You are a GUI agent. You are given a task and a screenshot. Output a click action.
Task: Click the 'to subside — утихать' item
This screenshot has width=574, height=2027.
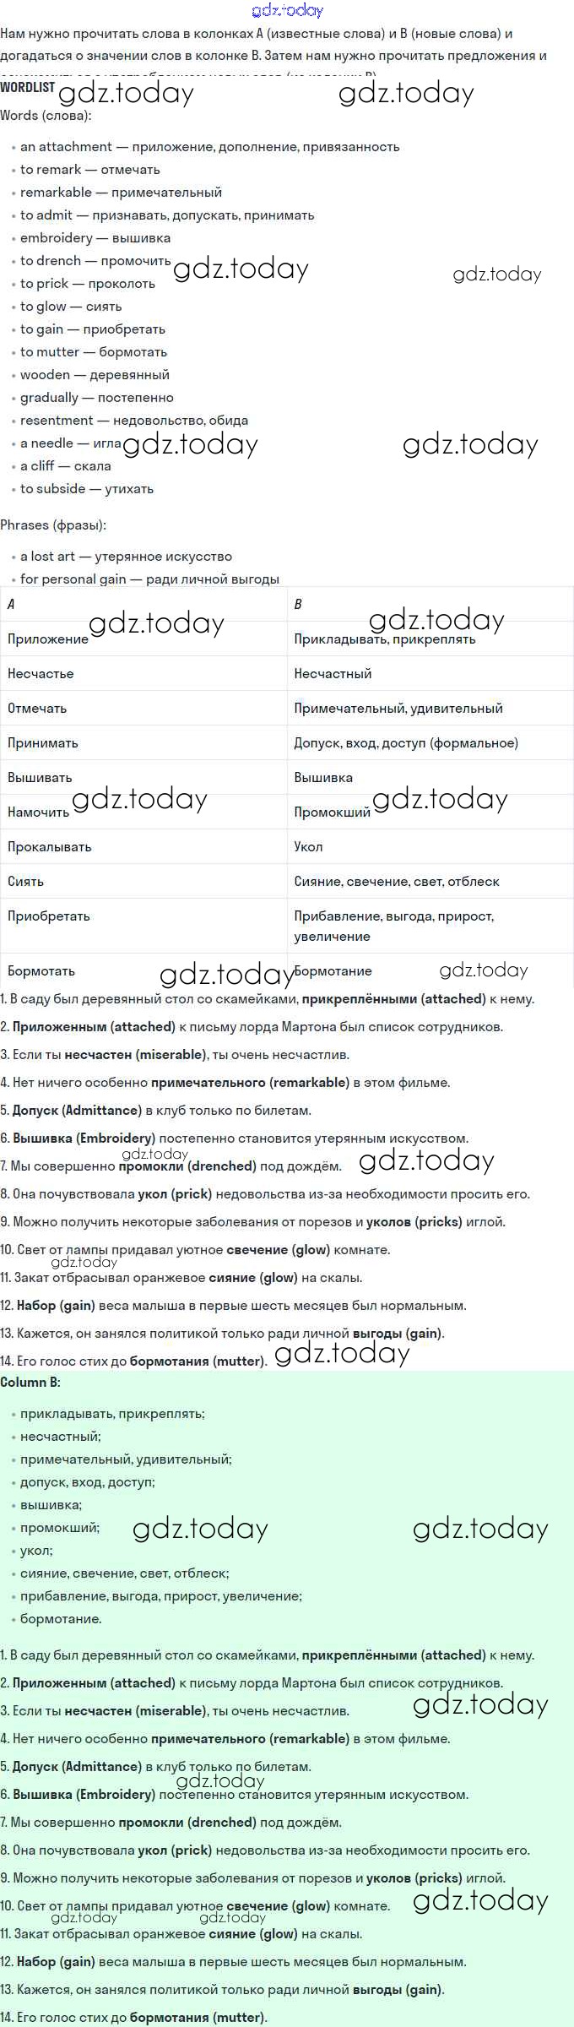point(86,489)
